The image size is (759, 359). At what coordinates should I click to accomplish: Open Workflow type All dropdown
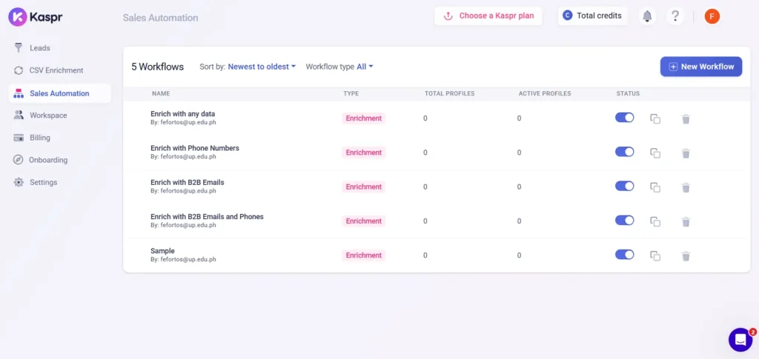point(365,67)
